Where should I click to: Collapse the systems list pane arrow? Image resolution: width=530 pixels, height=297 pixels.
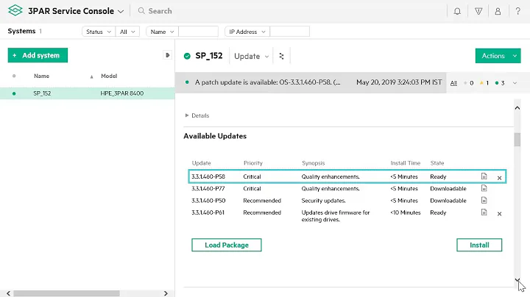(167, 55)
